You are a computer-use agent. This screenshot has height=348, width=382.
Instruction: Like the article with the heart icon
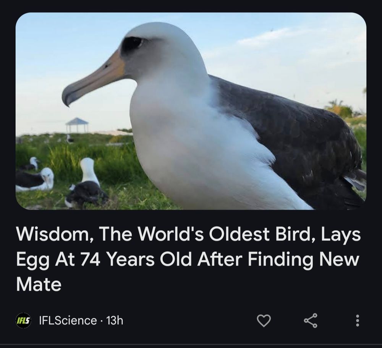[x=264, y=320]
